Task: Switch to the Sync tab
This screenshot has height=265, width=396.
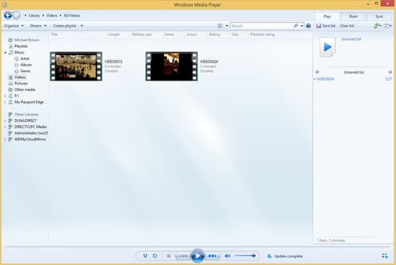Action: [x=380, y=16]
